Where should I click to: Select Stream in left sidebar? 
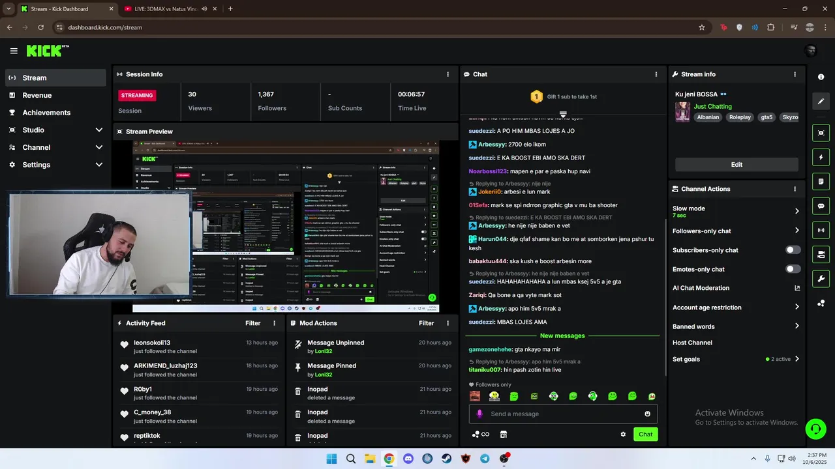coord(55,78)
